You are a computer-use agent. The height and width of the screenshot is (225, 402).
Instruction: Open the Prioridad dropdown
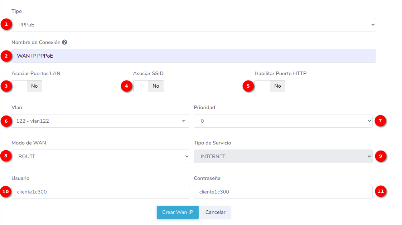[283, 121]
